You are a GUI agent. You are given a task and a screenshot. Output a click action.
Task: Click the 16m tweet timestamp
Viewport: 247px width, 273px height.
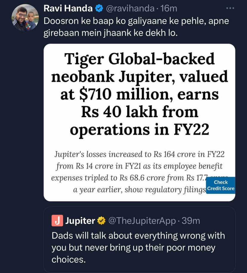(169, 9)
